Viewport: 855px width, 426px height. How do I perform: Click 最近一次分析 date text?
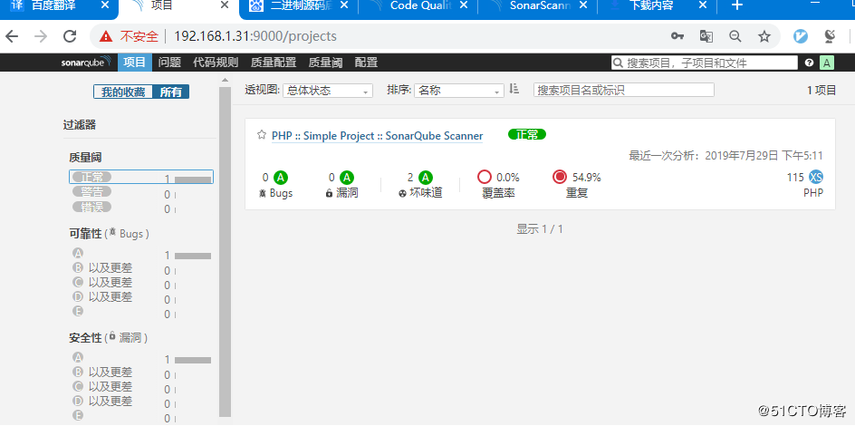(x=725, y=156)
